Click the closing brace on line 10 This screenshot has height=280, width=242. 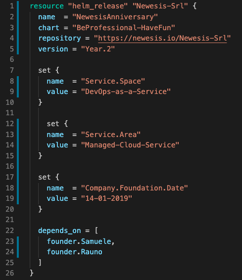point(41,102)
